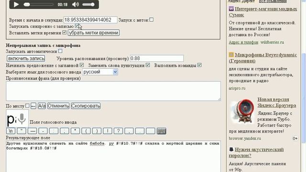306x172 pixels.
Task: Enable the 'По месту' checkbox
Action: pyautogui.click(x=27, y=106)
